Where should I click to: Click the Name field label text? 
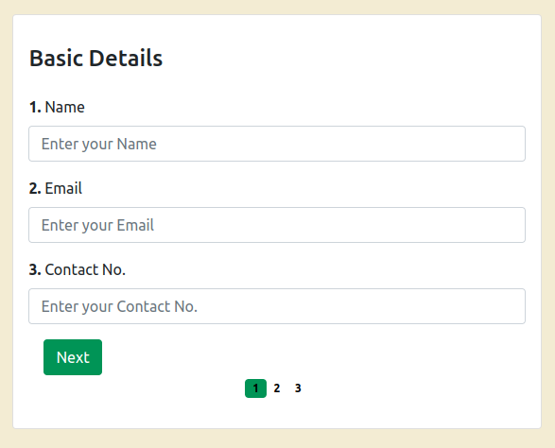(x=65, y=107)
